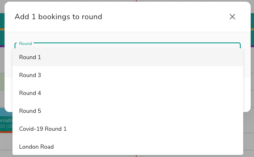Select the London Road option
The width and height of the screenshot is (254, 157).
128,147
